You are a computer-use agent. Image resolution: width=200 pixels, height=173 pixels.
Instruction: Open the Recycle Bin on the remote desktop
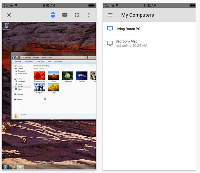click(6, 26)
